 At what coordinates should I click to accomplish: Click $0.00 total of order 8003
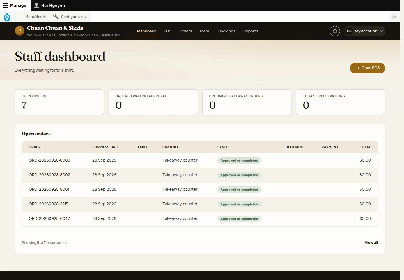[x=365, y=160]
